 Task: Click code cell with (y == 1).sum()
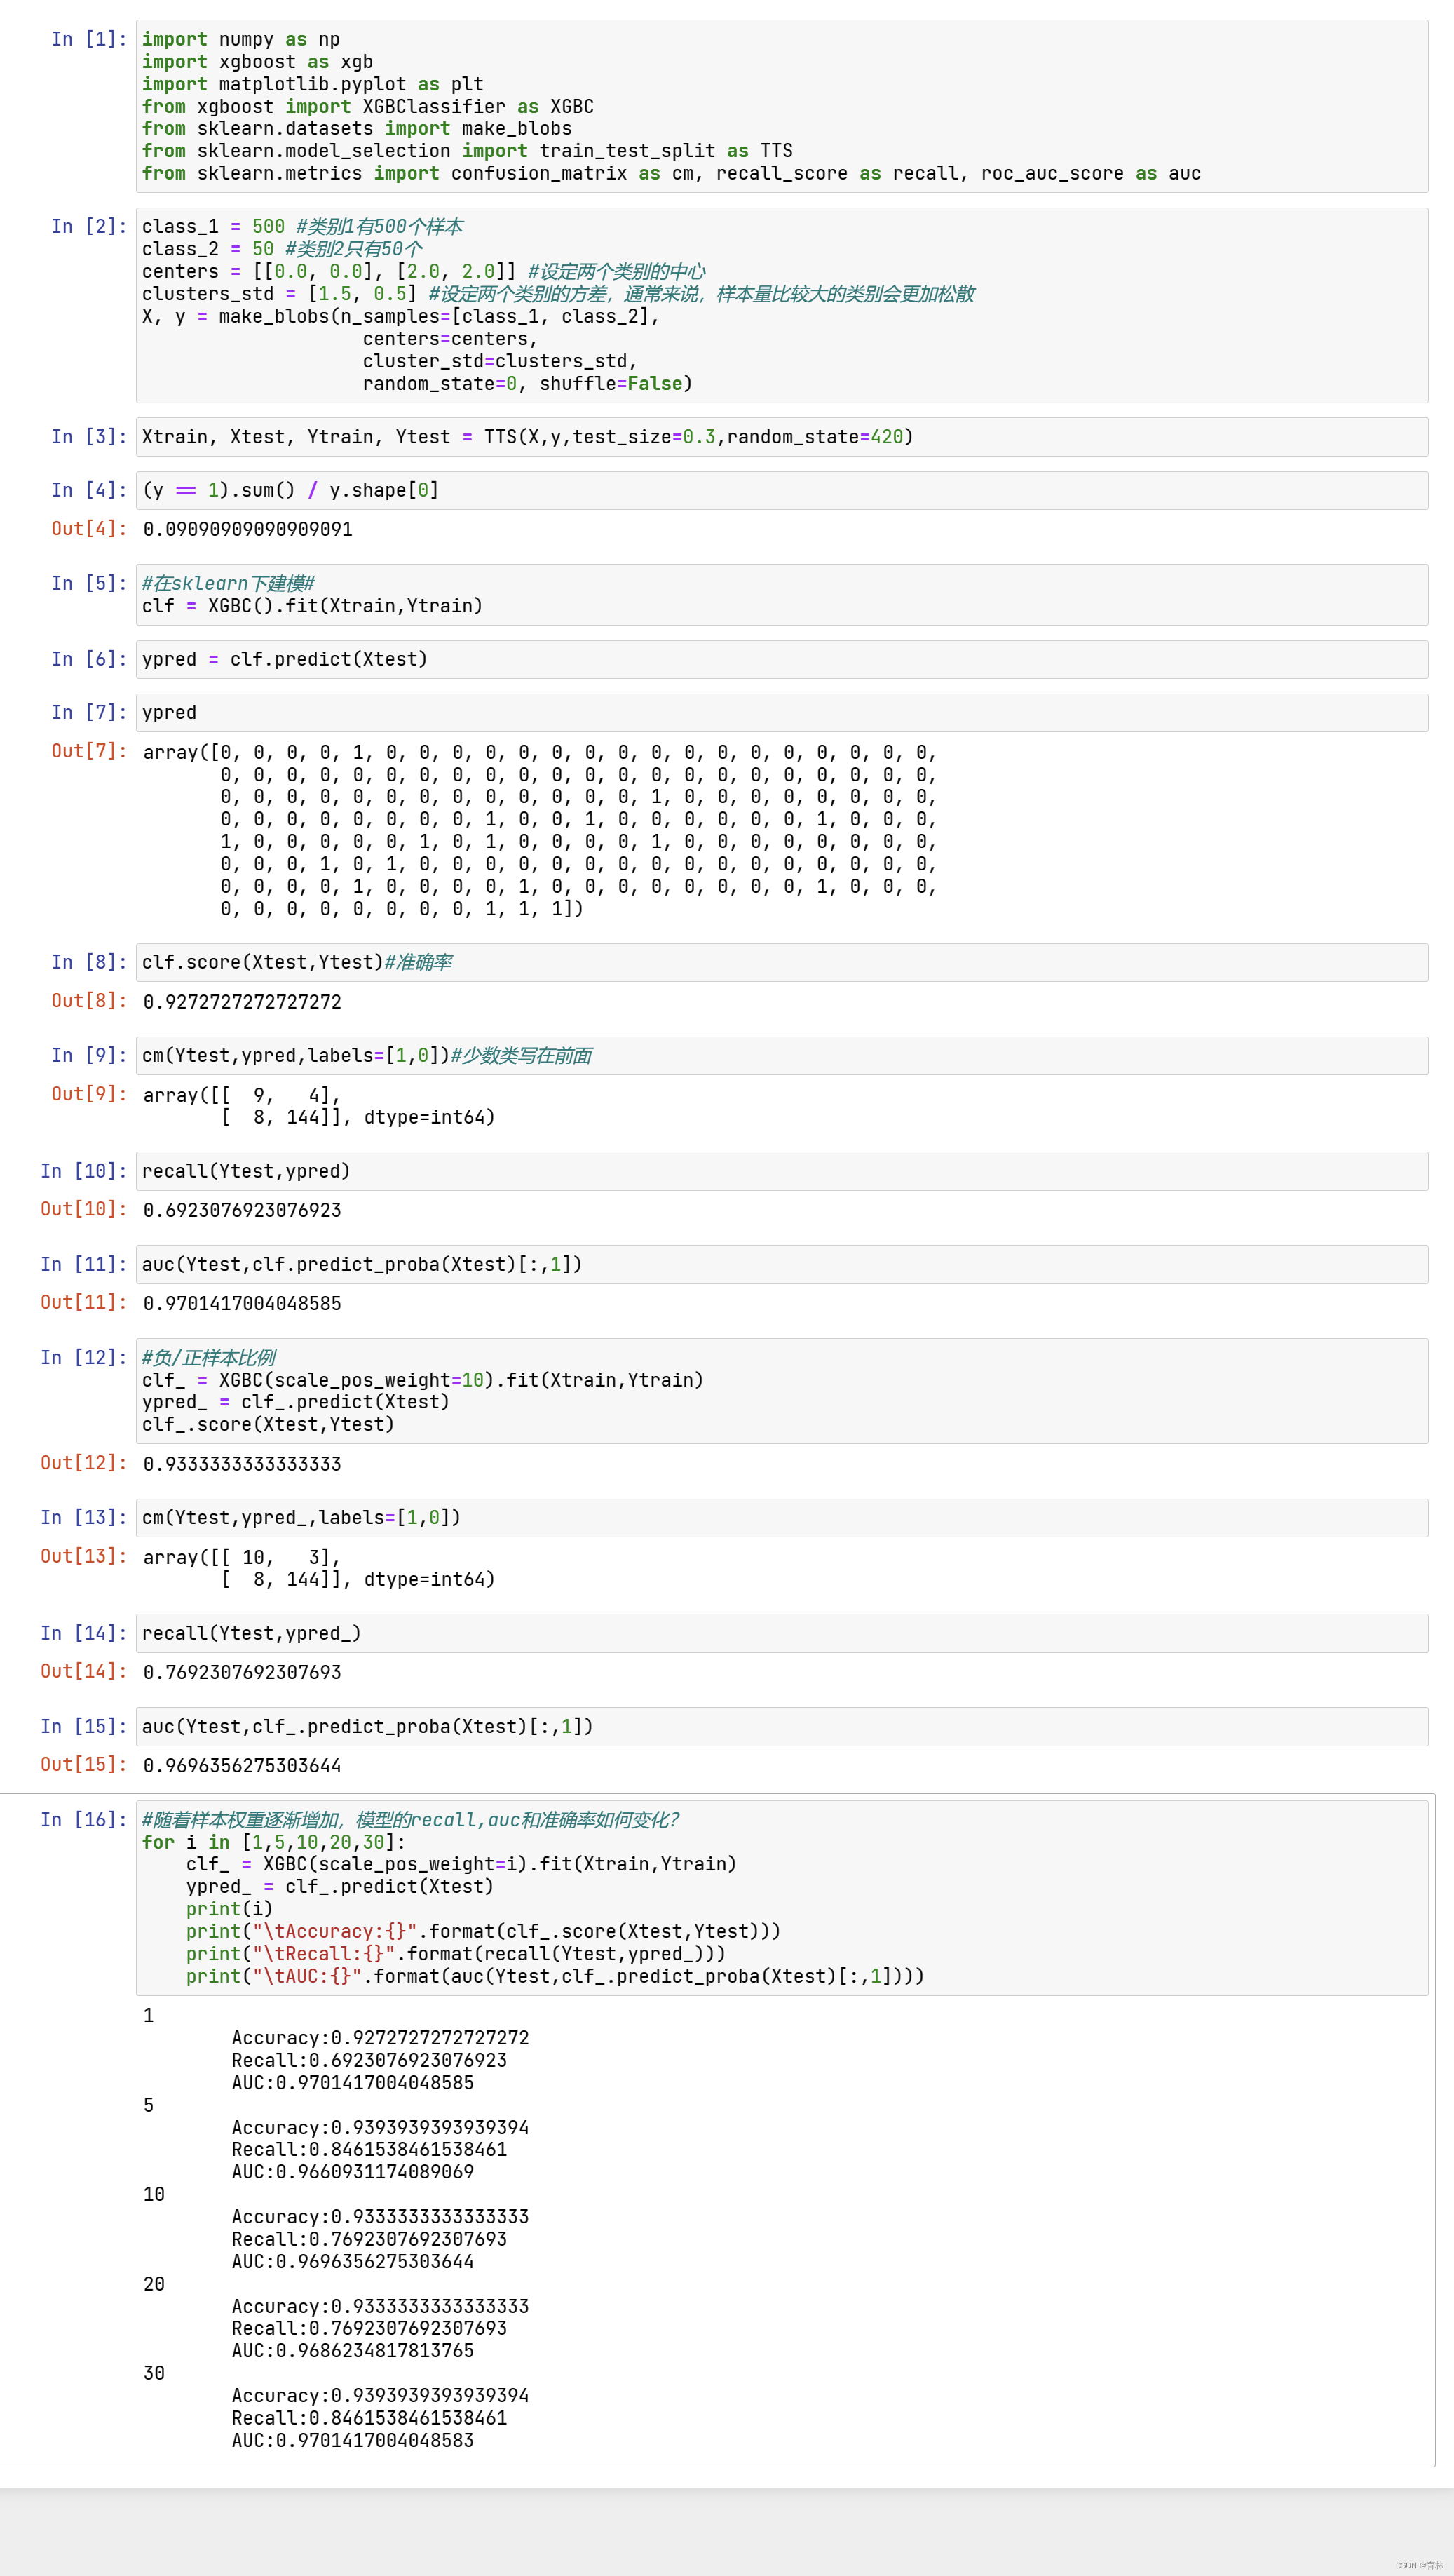(x=782, y=490)
